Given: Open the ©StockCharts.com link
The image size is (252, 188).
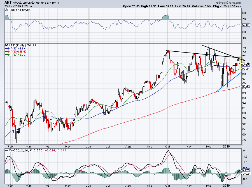Looking at the screenshot, I should pyautogui.click(x=229, y=3).
